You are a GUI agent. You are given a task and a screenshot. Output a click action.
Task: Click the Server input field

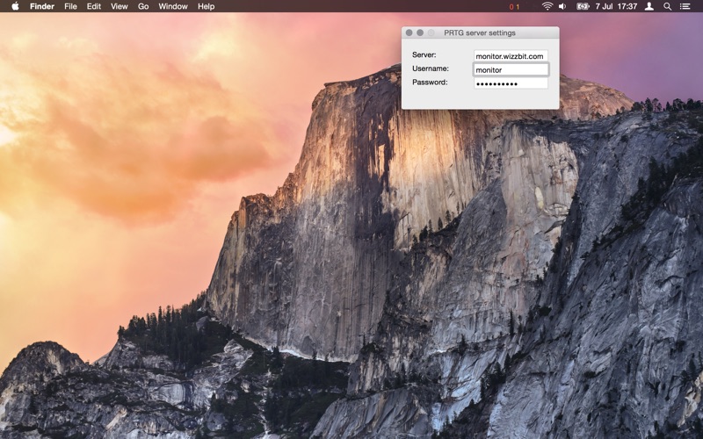pyautogui.click(x=511, y=56)
